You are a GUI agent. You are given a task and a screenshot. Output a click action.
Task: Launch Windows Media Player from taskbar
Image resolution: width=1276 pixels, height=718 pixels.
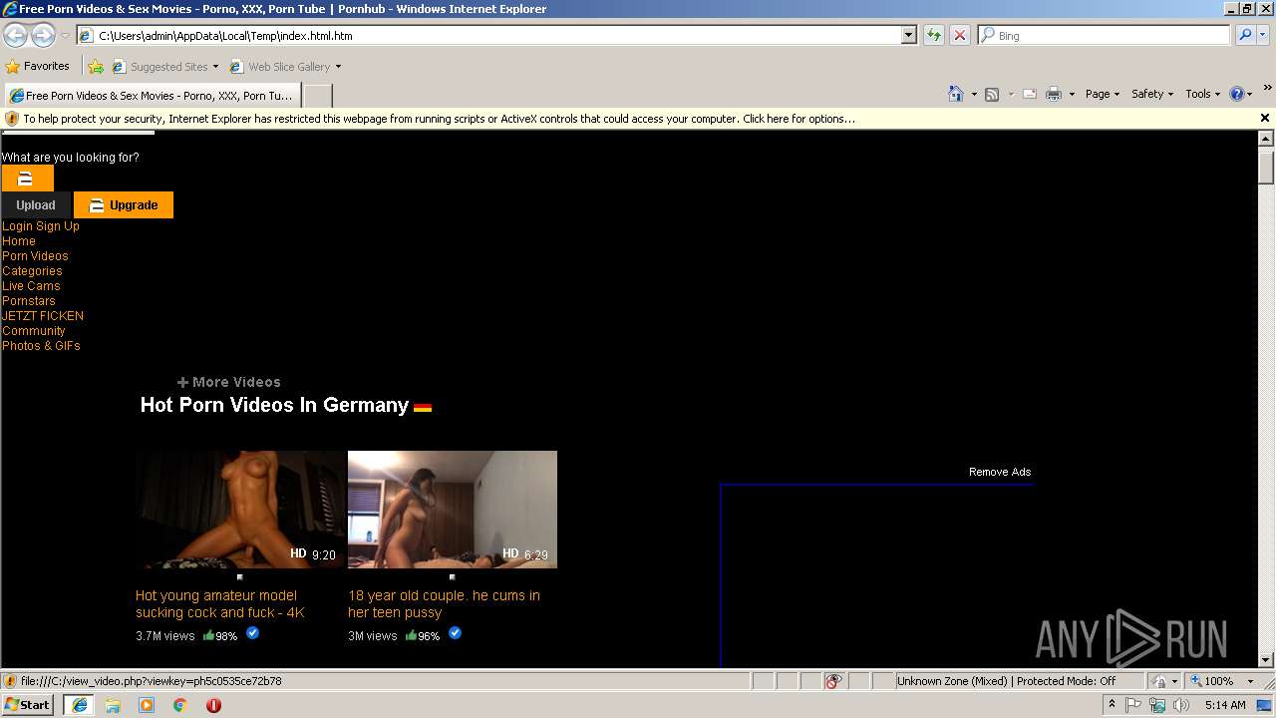point(147,705)
